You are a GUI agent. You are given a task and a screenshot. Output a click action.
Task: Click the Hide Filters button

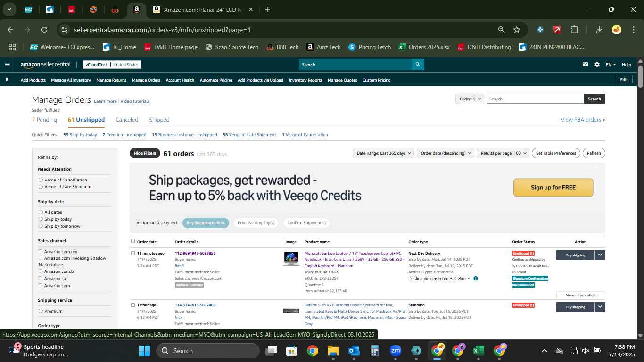(x=145, y=153)
